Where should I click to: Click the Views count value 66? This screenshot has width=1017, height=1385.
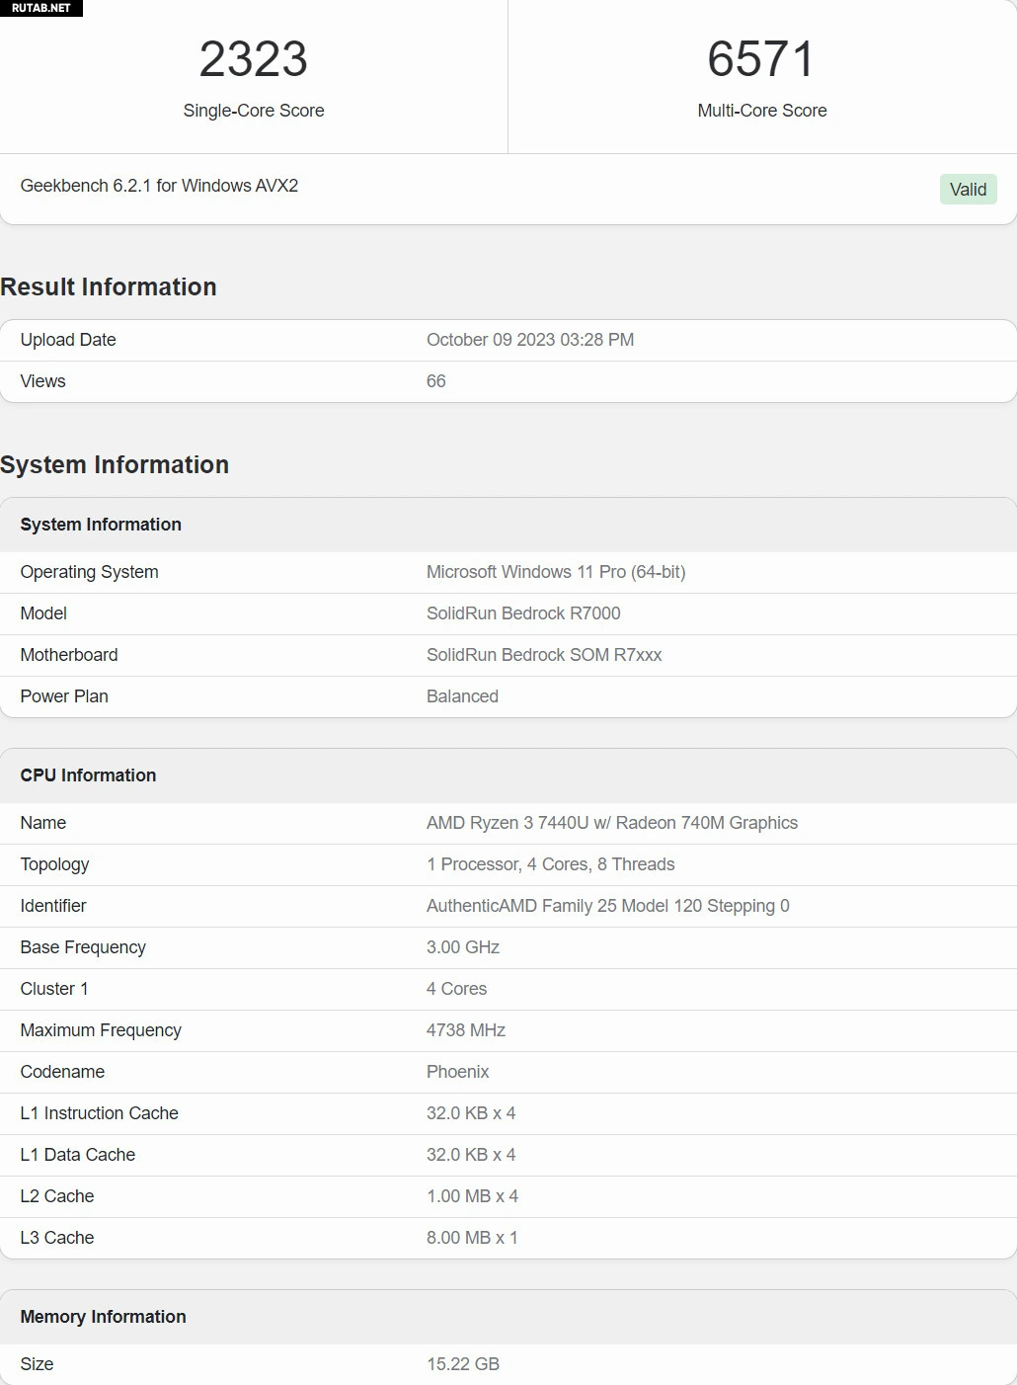point(436,381)
